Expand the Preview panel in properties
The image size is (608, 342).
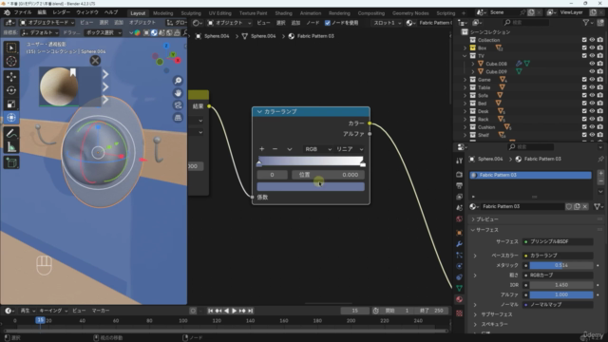pyautogui.click(x=473, y=219)
